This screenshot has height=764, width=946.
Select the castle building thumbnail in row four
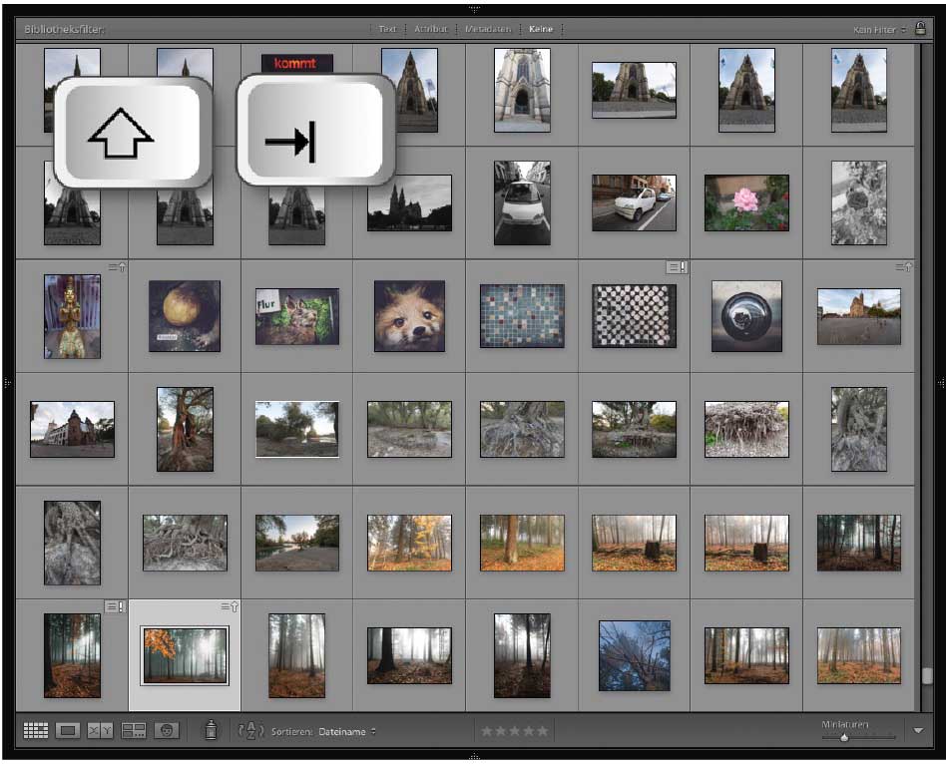tap(72, 429)
